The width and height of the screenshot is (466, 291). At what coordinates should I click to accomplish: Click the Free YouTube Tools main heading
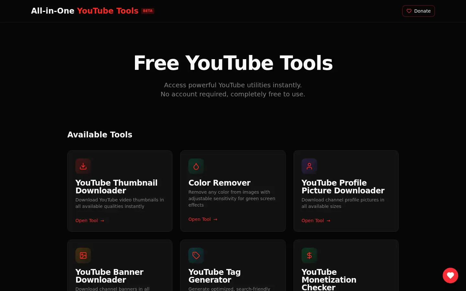pos(233,63)
